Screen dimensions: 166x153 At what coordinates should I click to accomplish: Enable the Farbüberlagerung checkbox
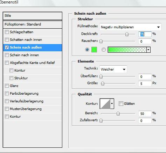7,93
